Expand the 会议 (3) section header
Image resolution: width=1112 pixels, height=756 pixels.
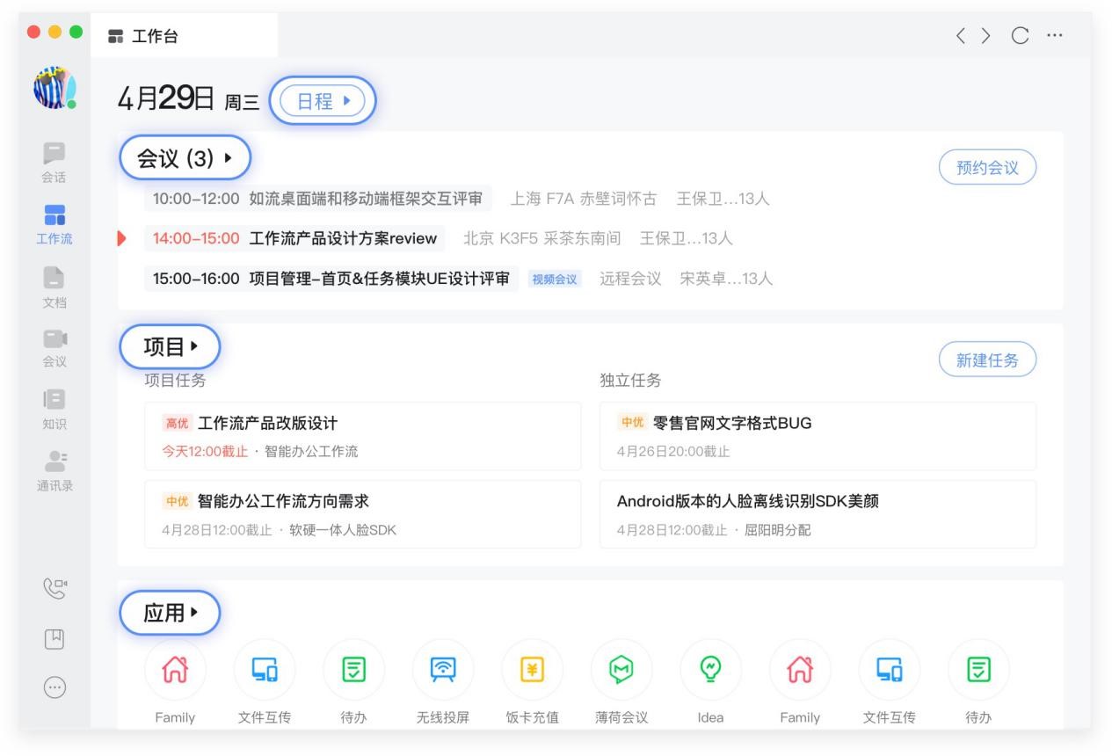[185, 159]
